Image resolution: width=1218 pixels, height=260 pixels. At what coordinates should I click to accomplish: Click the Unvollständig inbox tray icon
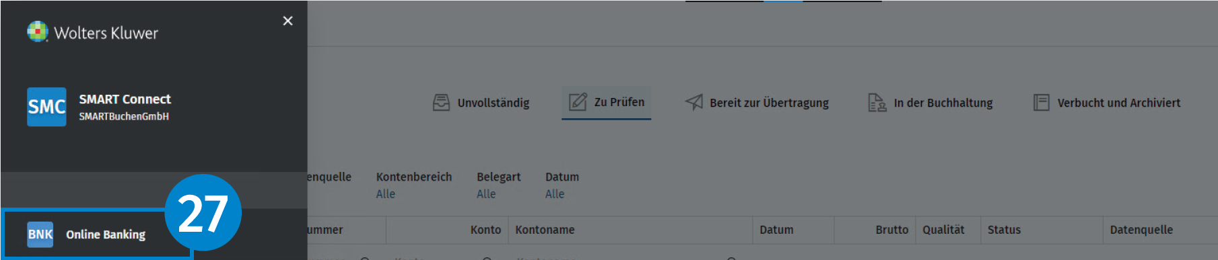pos(441,103)
